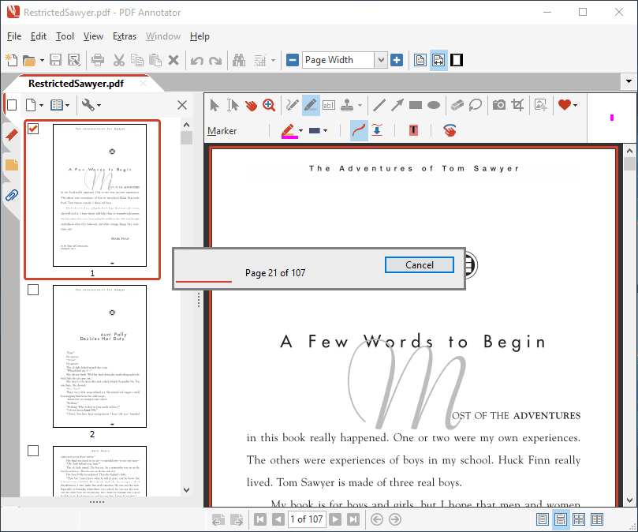Select the Stamp tool
This screenshot has height=532, width=638.
347,106
